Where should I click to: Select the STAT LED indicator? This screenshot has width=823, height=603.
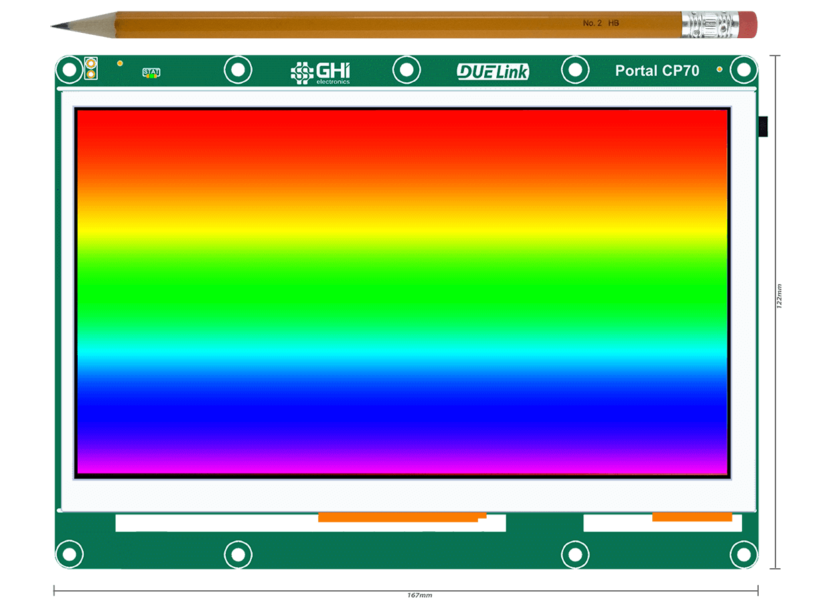pyautogui.click(x=151, y=73)
